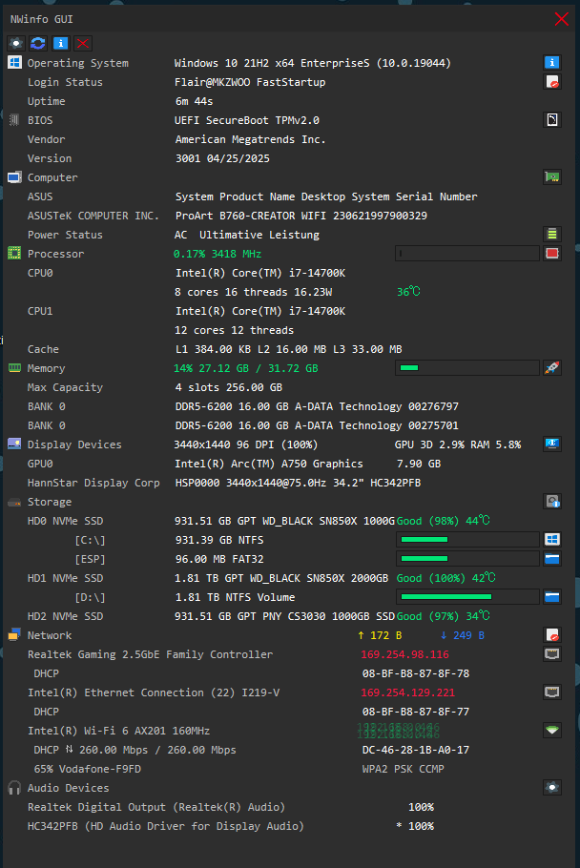This screenshot has width=580, height=868.
Task: Click GPU 3D 2.9% RAM 5.8% text
Action: pos(458,444)
